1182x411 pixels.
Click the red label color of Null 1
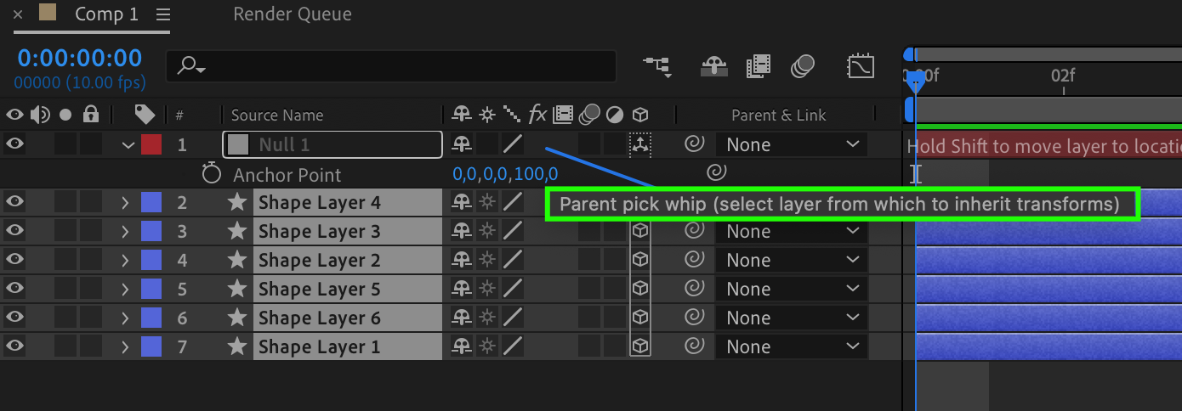tap(151, 144)
